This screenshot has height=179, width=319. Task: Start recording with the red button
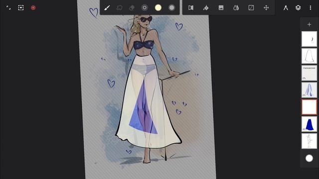pos(33,8)
